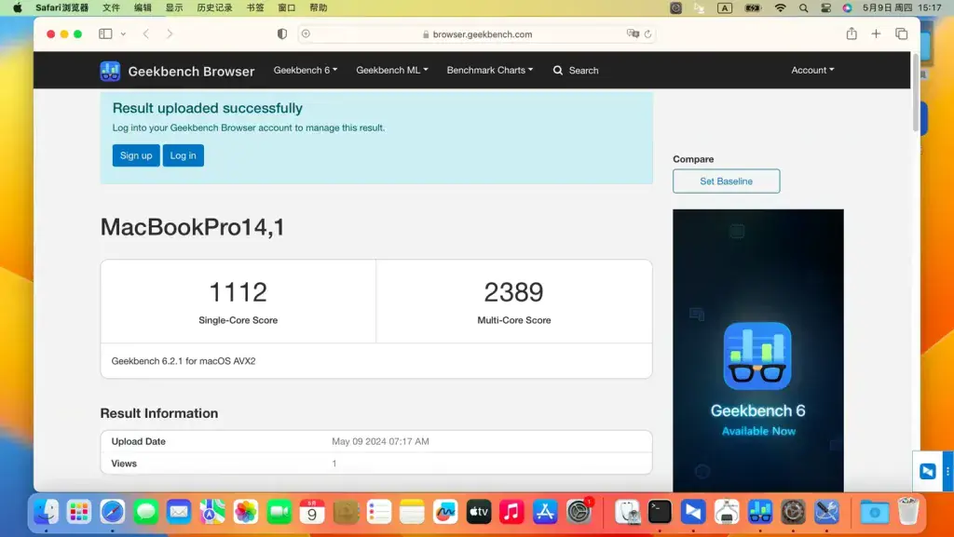Open Finder from the Dock

coord(47,512)
